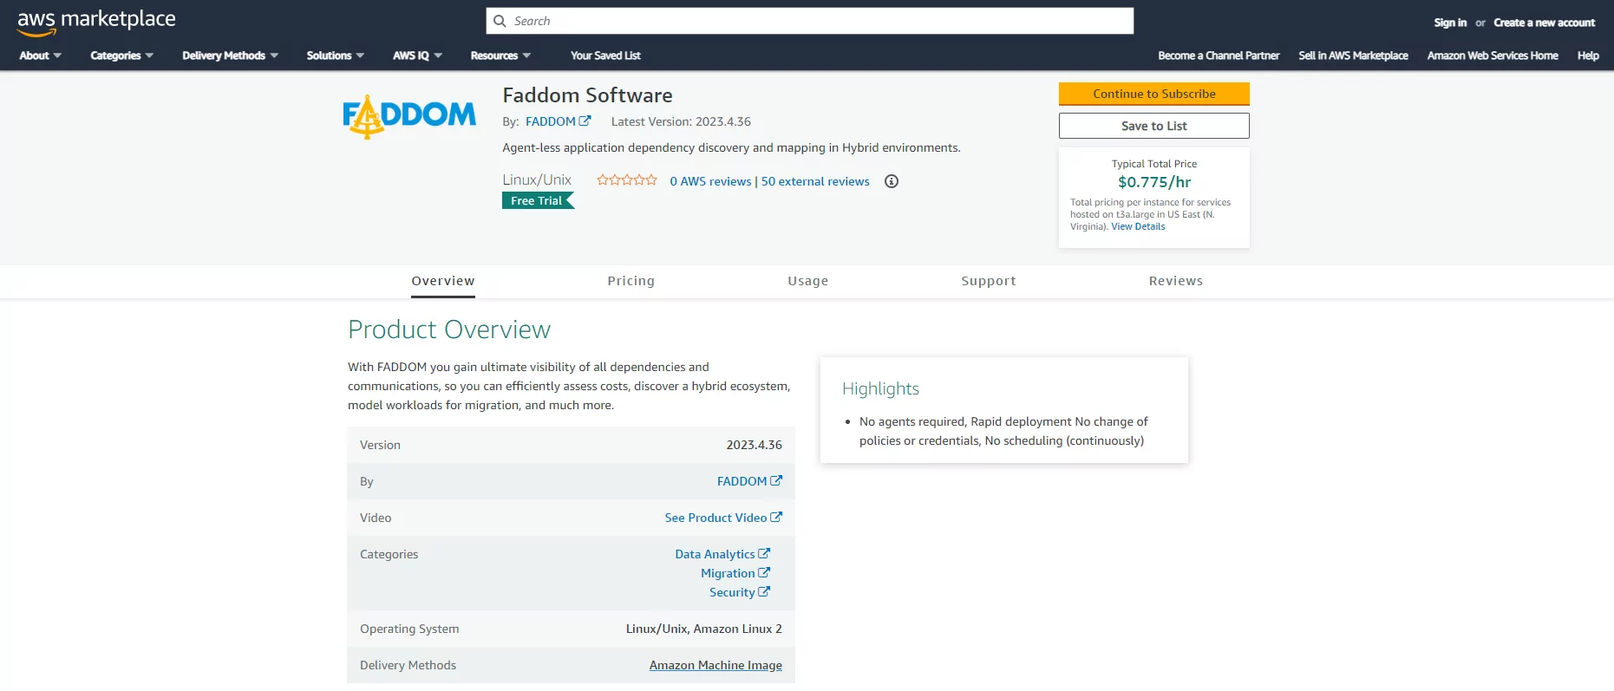Expand the About dropdown menu
1614x691 pixels.
(41, 55)
